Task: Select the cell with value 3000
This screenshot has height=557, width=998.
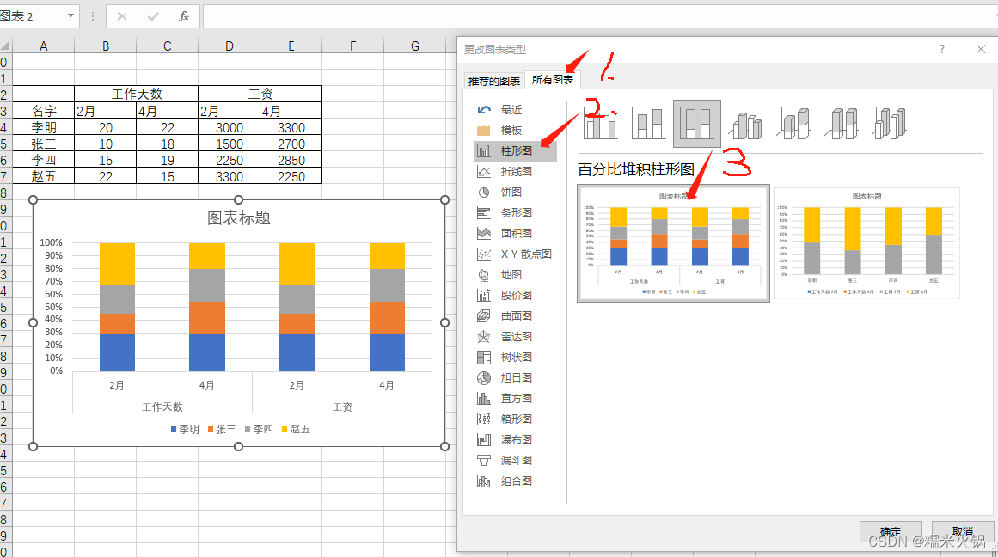Action: [230, 127]
